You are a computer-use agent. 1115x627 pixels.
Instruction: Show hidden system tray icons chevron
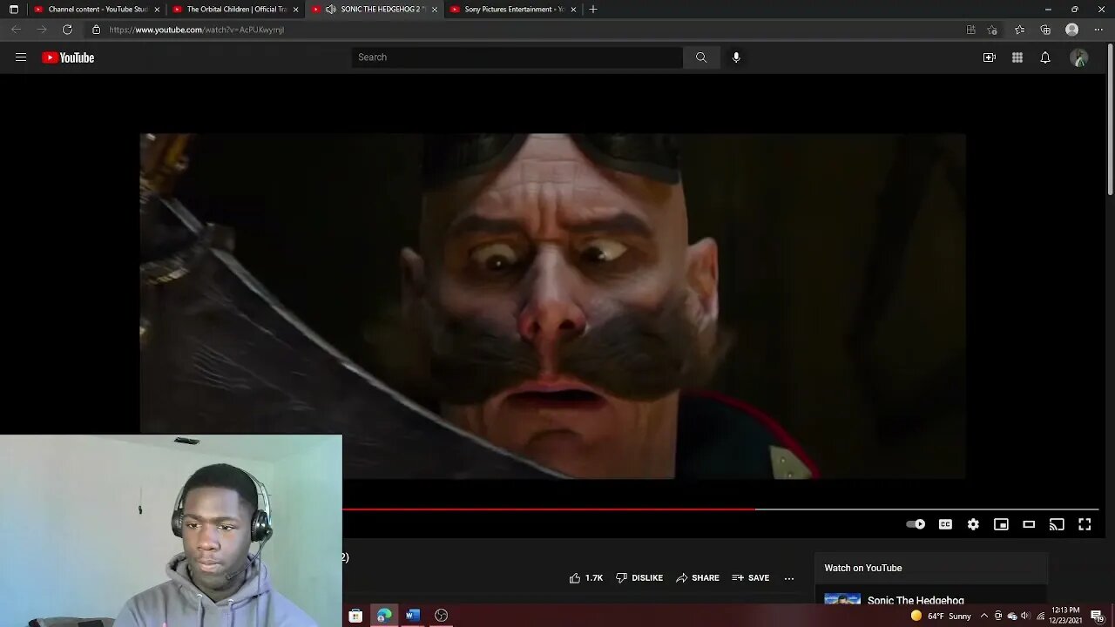984,616
